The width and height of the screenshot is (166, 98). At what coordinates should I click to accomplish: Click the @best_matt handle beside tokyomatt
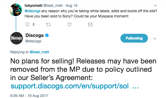click(53, 5)
